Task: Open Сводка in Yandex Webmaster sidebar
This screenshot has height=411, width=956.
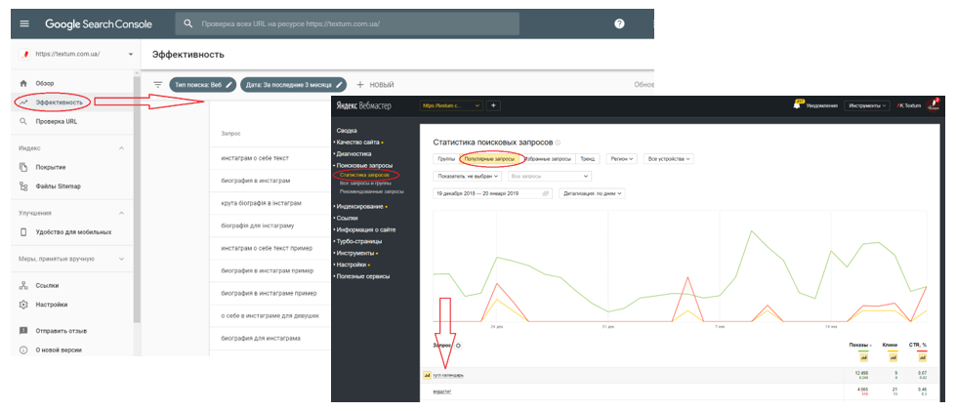Action: click(x=347, y=131)
